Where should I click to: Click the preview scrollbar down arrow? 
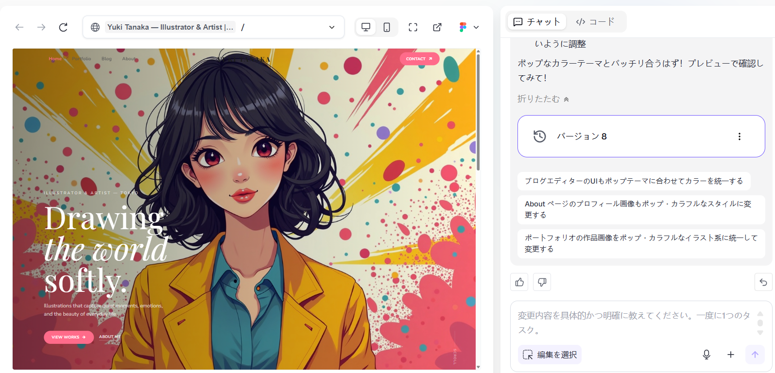(478, 367)
